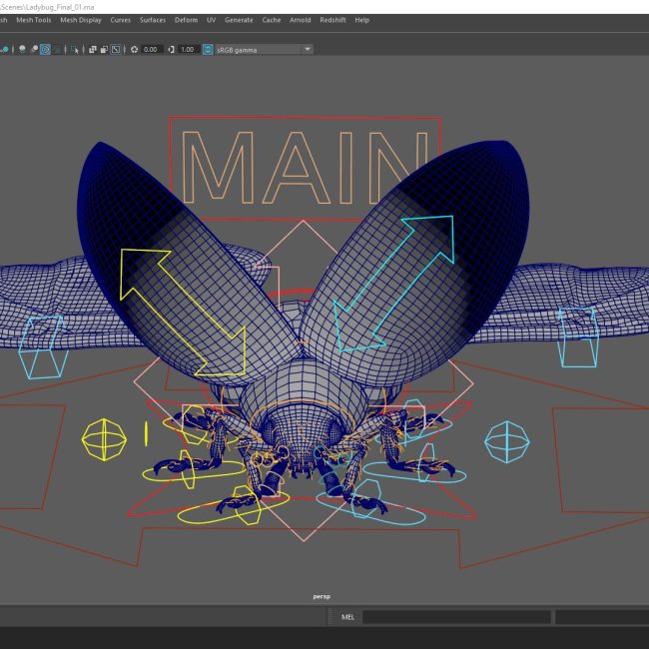Toggle X-Ray mode icon

pyautogui.click(x=92, y=50)
